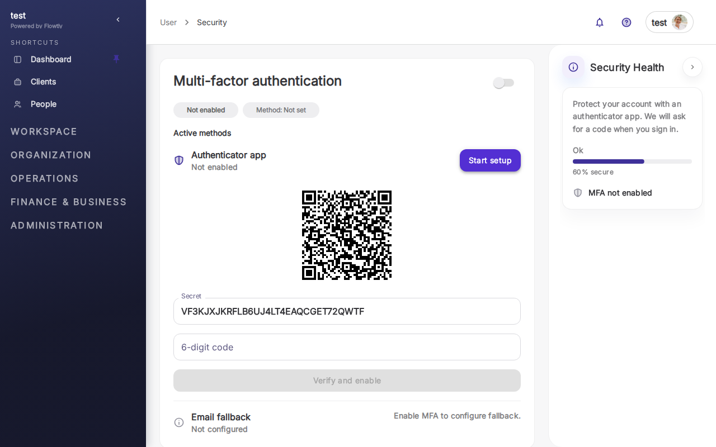Click the 60% secure progress bar
This screenshot has width=716, height=447.
632,161
